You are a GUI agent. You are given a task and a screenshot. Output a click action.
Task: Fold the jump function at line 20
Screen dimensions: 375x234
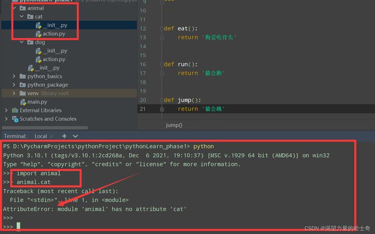[162, 100]
